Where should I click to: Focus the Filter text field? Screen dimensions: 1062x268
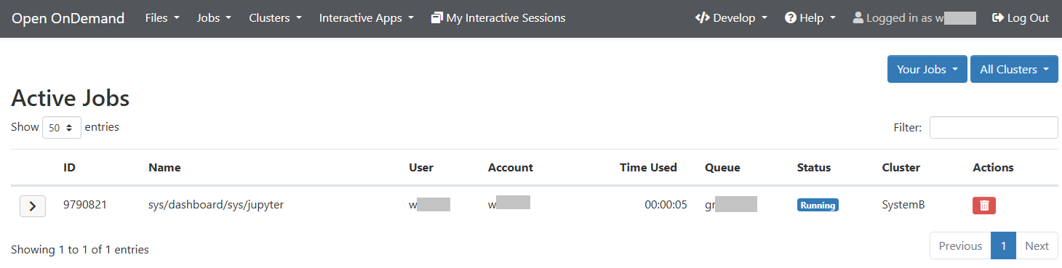994,127
